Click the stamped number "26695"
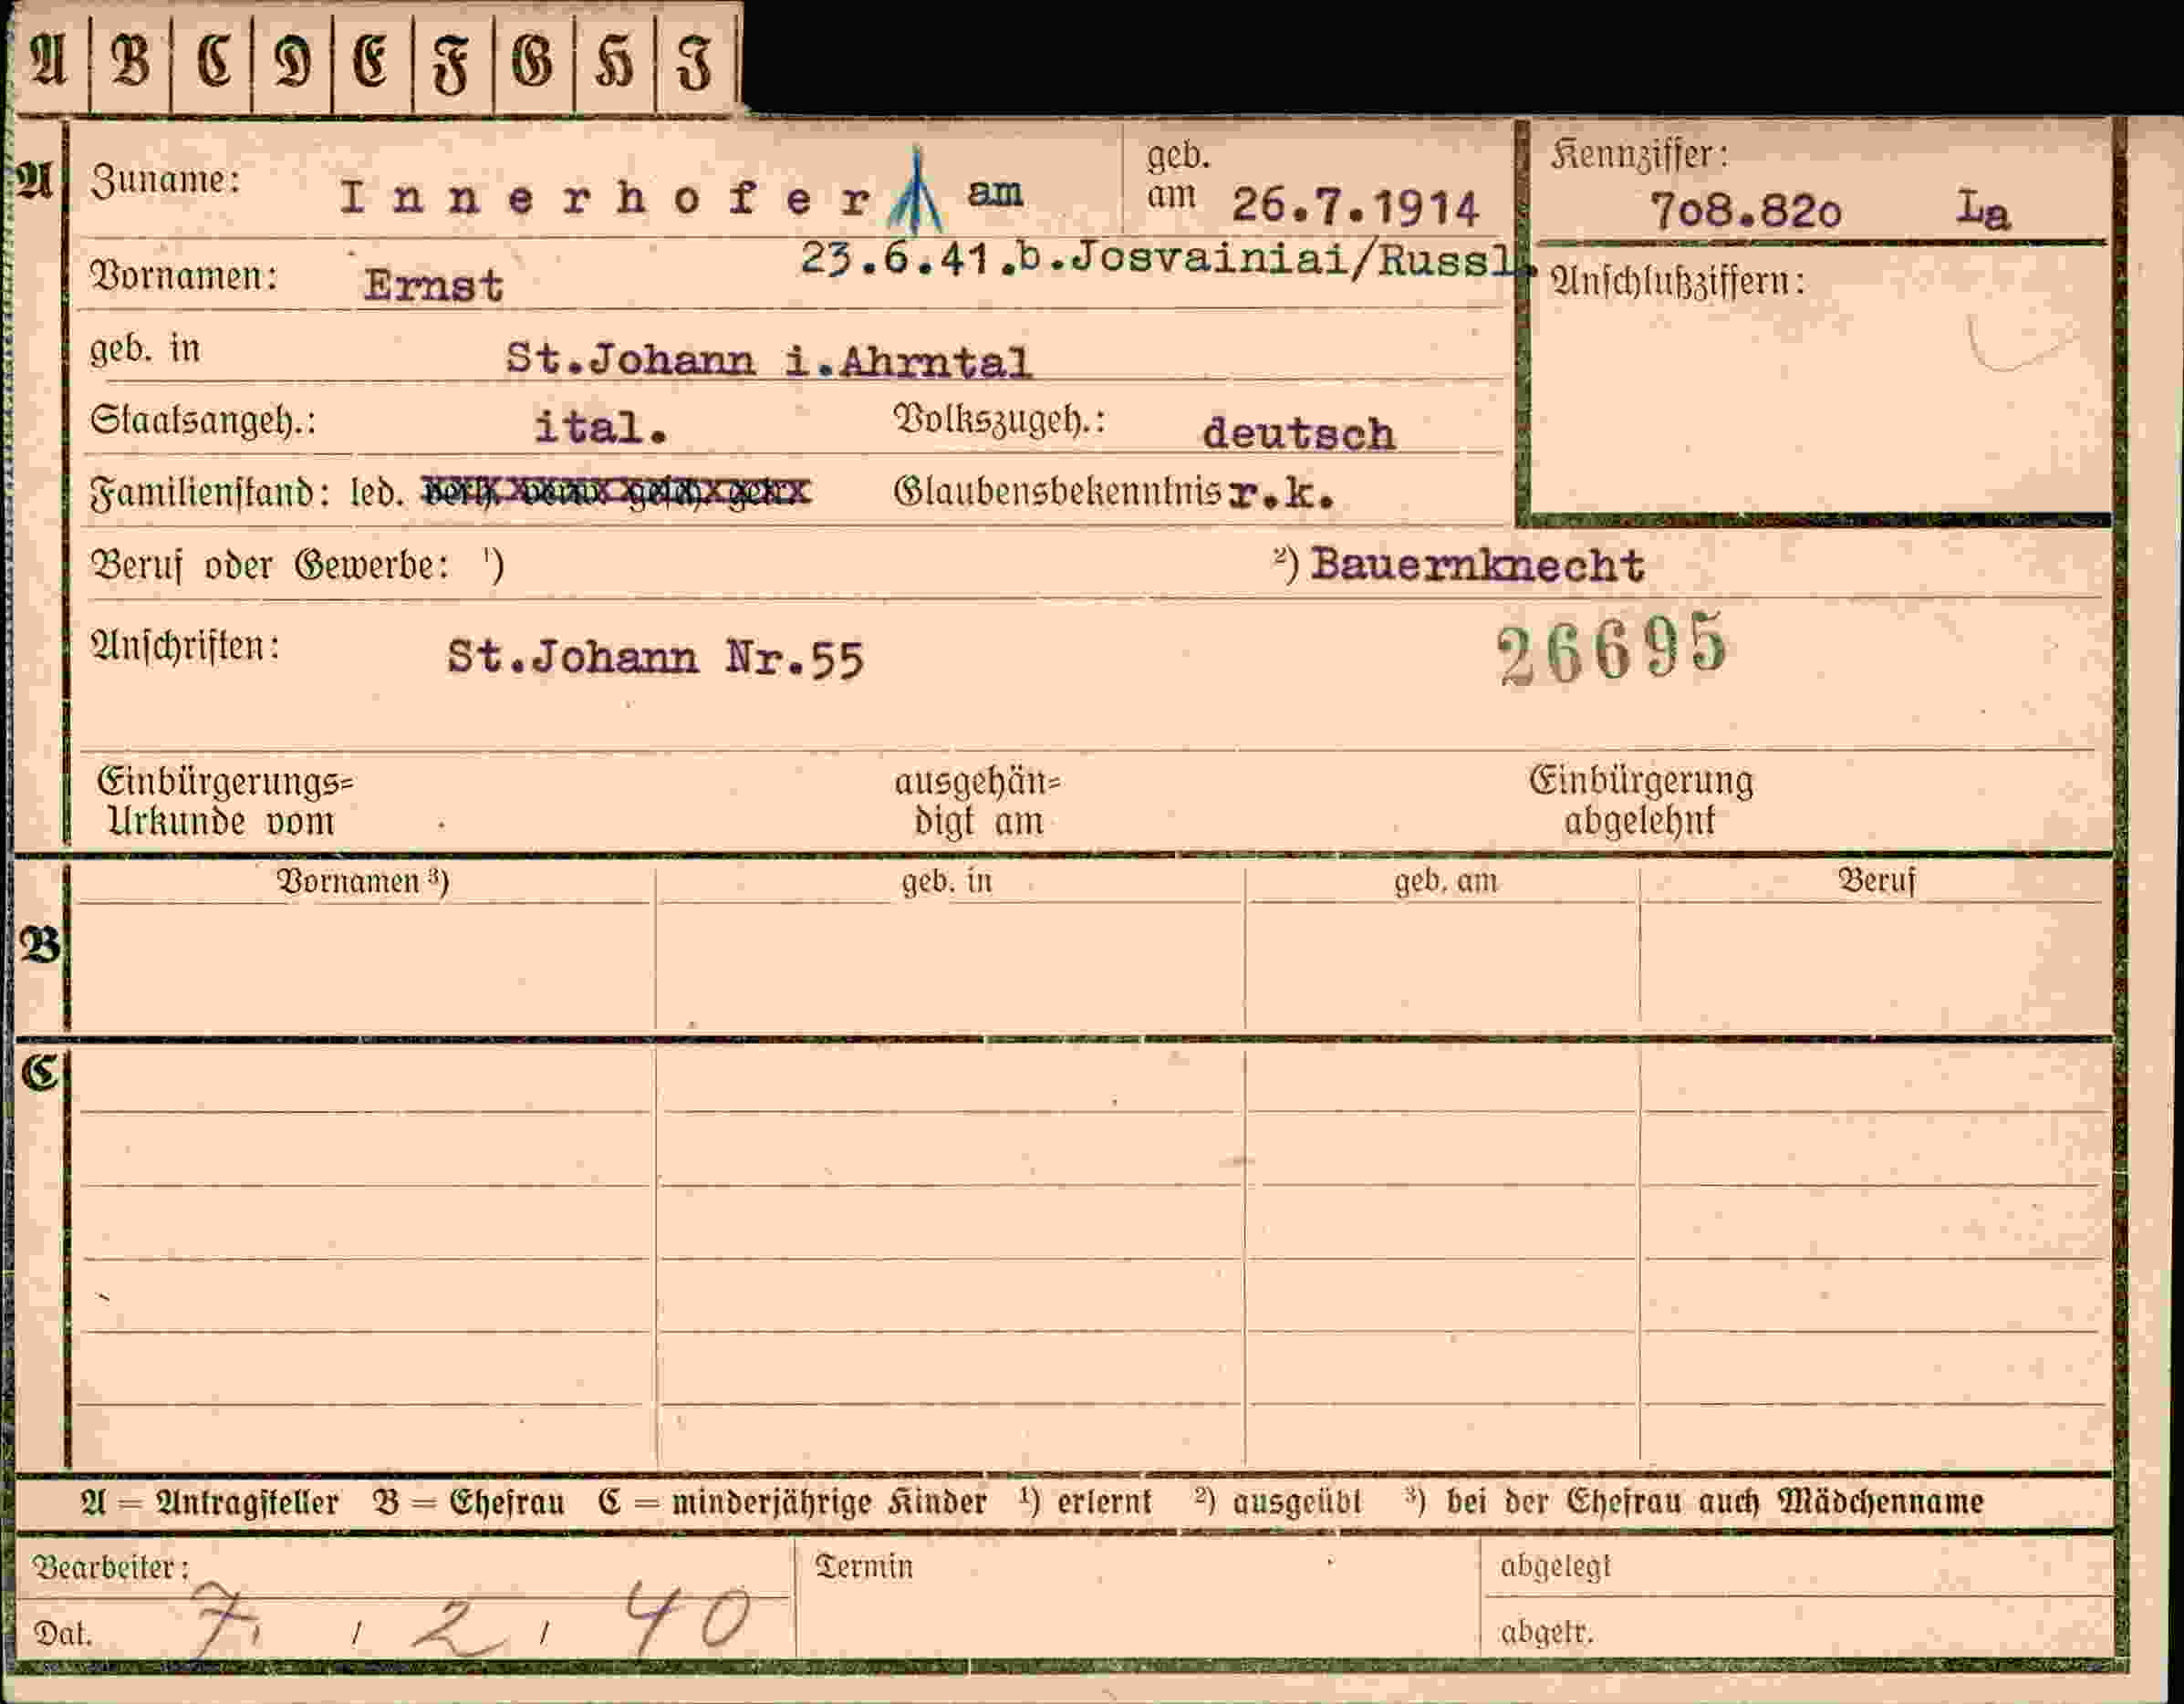 1612,647
